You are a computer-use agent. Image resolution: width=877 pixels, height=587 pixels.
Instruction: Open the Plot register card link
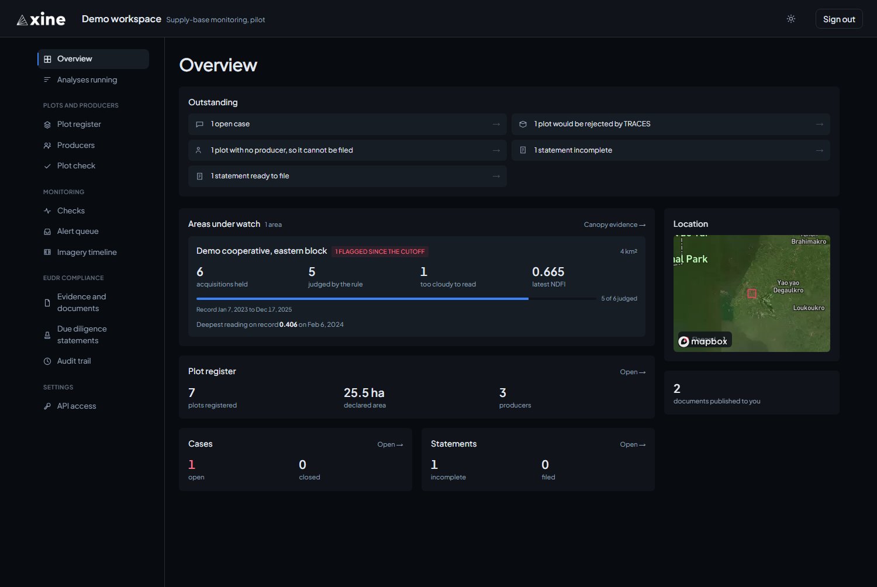(x=633, y=372)
